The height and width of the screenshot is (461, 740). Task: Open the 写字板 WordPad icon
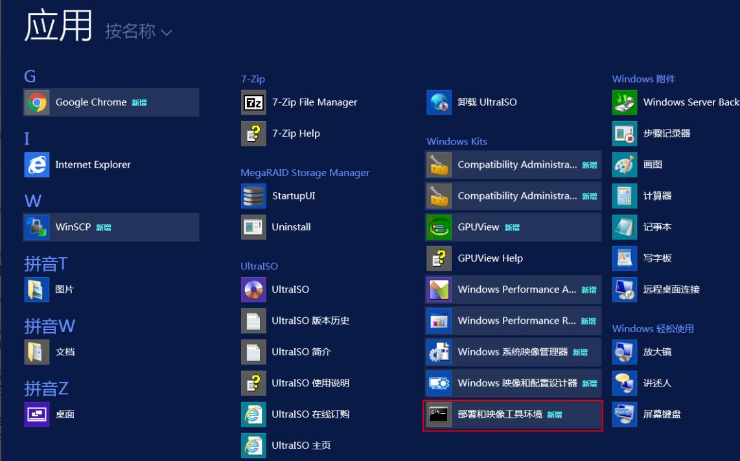pos(625,258)
